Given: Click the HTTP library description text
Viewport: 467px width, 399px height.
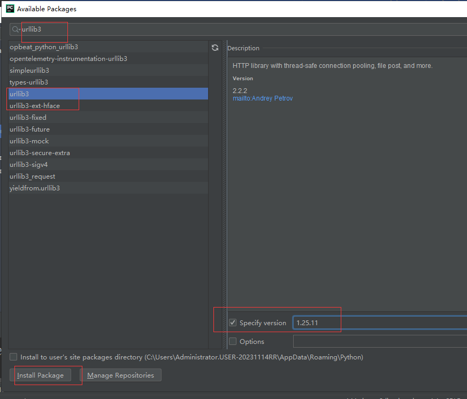Looking at the screenshot, I should [x=332, y=66].
